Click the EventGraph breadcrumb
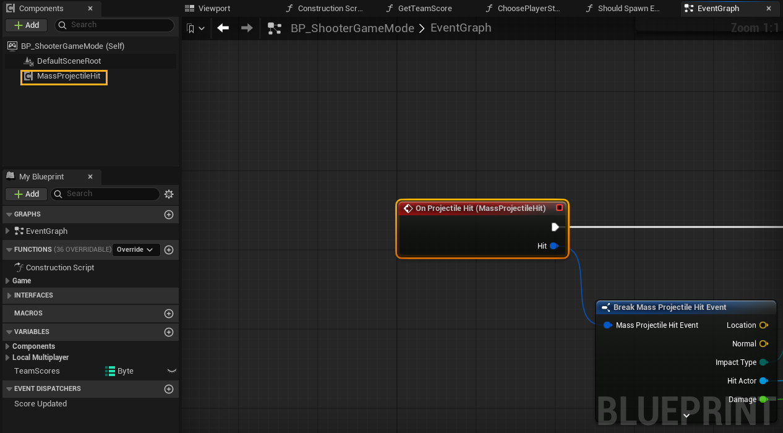The width and height of the screenshot is (783, 433). (x=461, y=28)
